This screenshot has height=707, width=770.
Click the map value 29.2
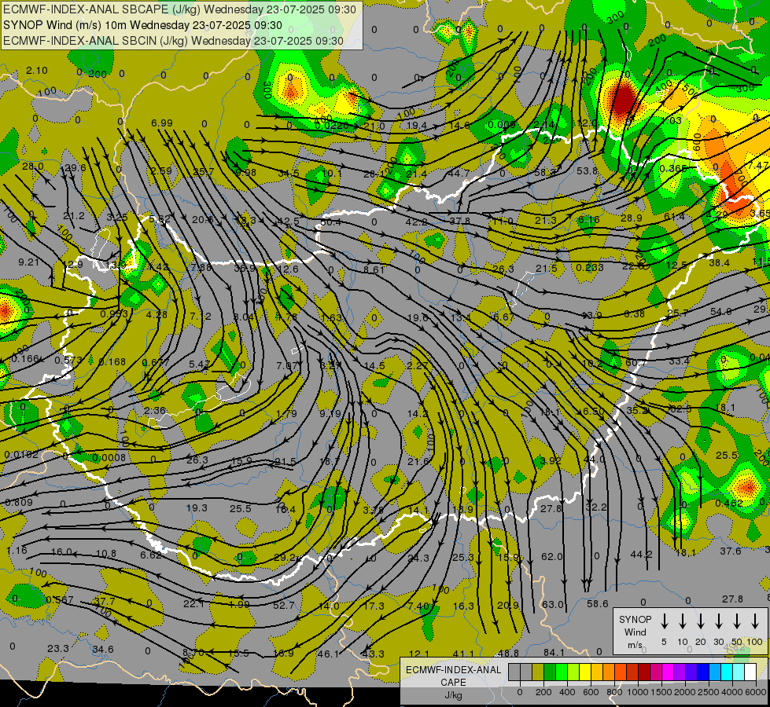pyautogui.click(x=285, y=558)
